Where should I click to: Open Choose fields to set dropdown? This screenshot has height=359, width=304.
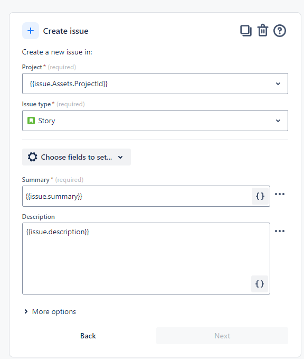click(77, 157)
